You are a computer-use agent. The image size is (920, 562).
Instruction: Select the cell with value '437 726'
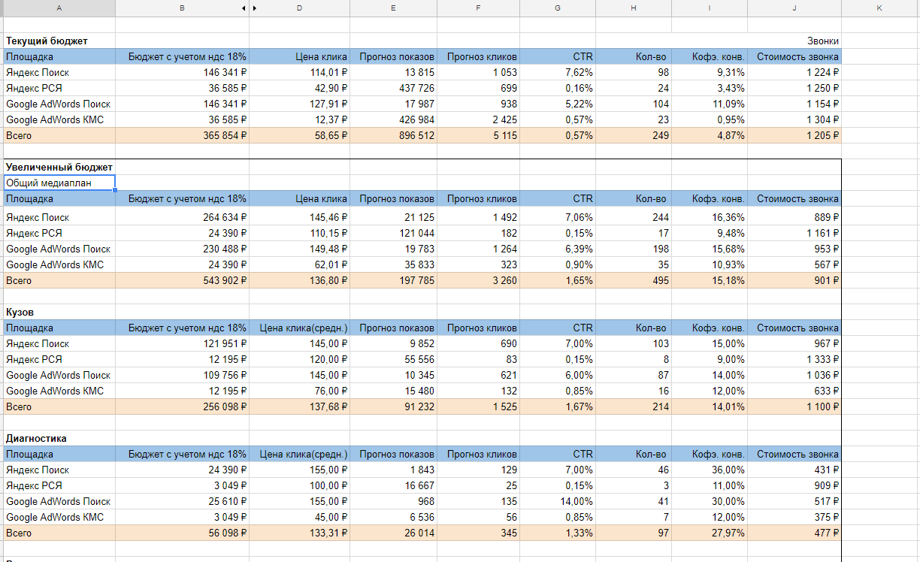(x=393, y=88)
